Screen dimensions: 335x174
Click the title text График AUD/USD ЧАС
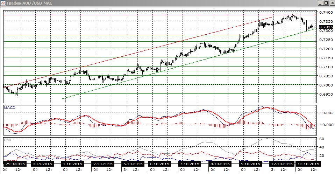(29, 3)
